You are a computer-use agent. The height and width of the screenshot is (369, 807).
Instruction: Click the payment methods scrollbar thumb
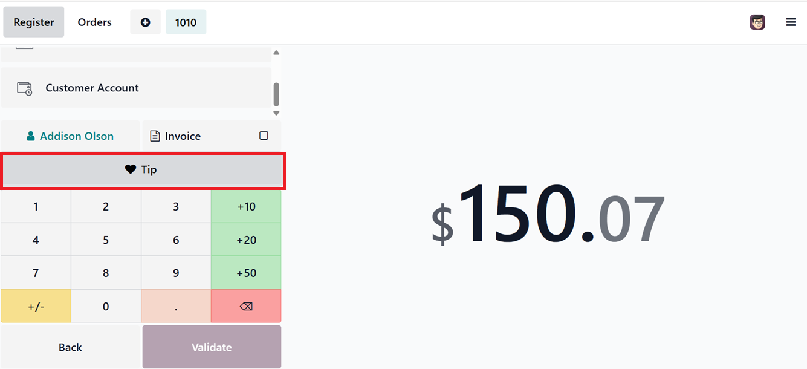click(276, 94)
